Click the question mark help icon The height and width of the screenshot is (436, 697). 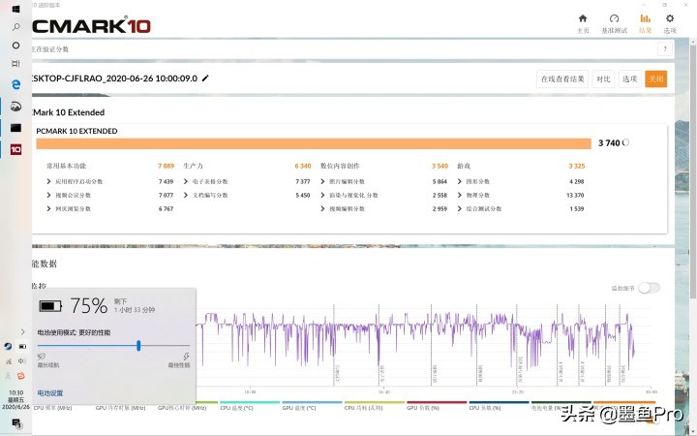(665, 49)
